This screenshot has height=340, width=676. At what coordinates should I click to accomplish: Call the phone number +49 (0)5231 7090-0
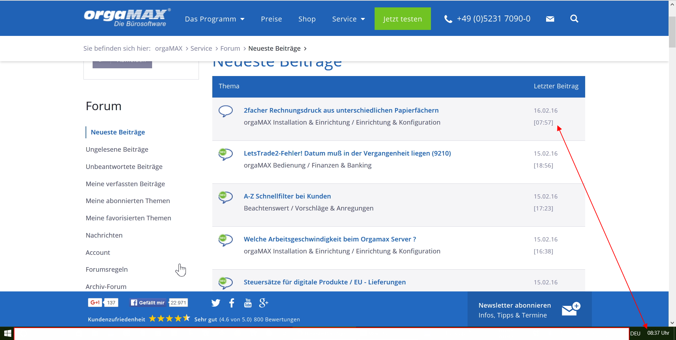494,19
